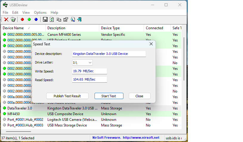Select the DataTraveler 3.0 device name
This screenshot has width=243, height=142.
click(20, 108)
